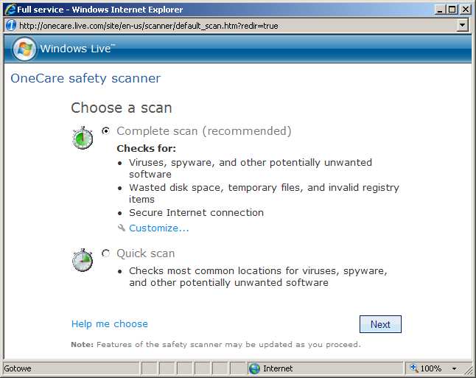The height and width of the screenshot is (378, 476).
Task: Click the Quick scan stopwatch icon
Action: click(83, 260)
